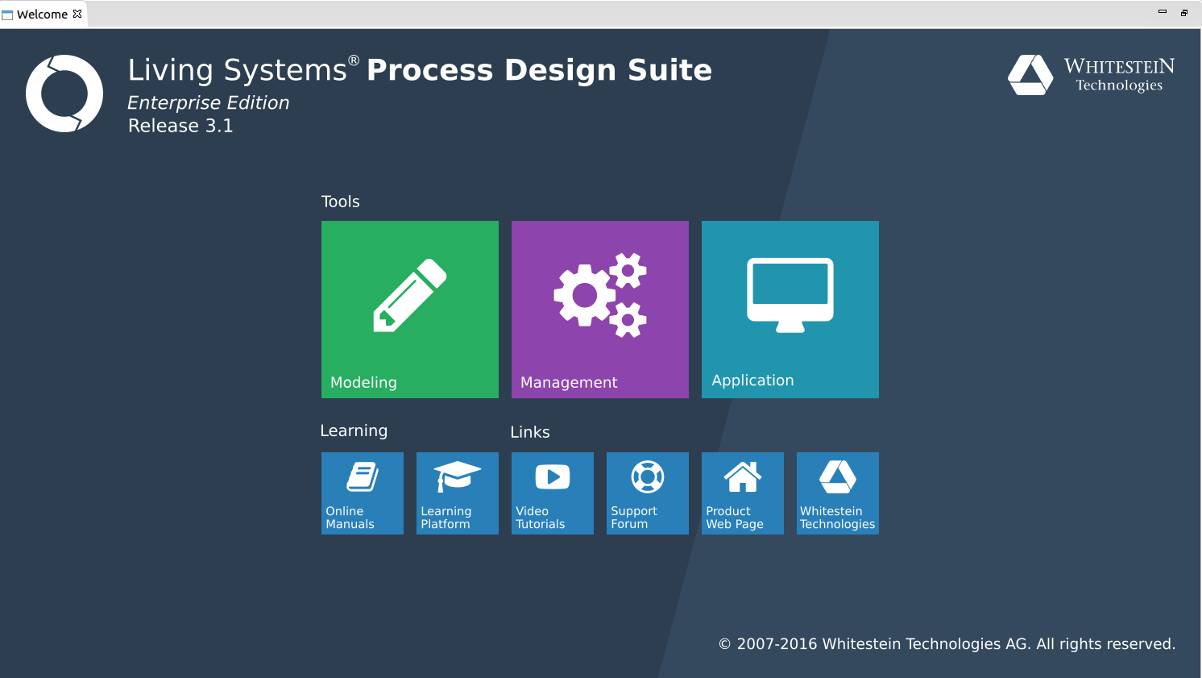Open the Whitestein Technologies link tile
The width and height of the screenshot is (1202, 678).
(838, 493)
